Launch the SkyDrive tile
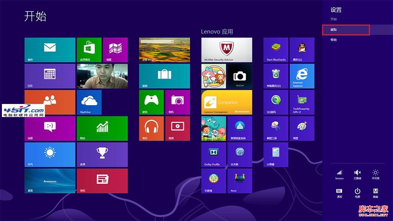This screenshot has height=221, width=393. coord(89,102)
